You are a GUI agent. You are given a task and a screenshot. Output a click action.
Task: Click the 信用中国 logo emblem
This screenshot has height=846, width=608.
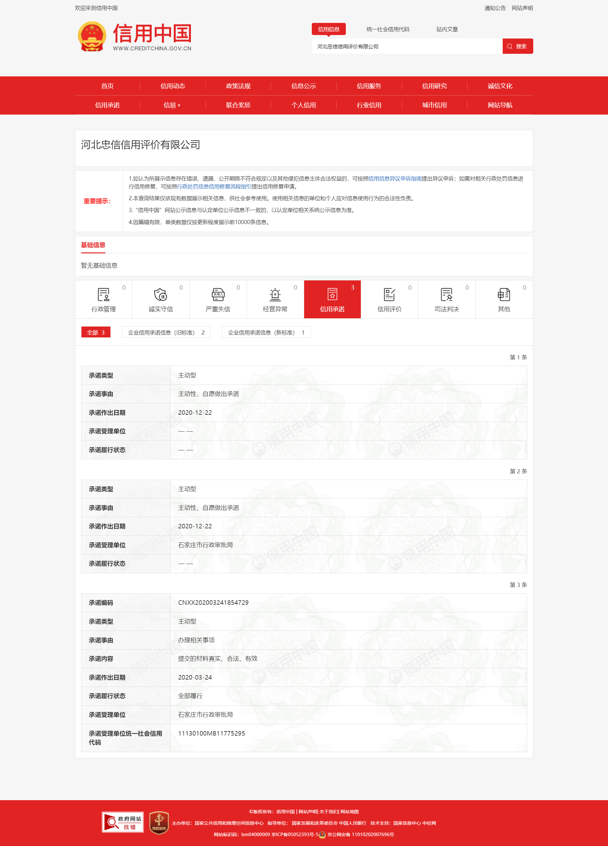point(92,36)
